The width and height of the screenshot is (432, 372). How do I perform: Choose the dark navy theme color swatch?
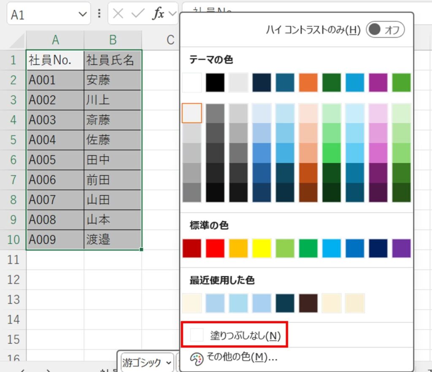point(262,82)
